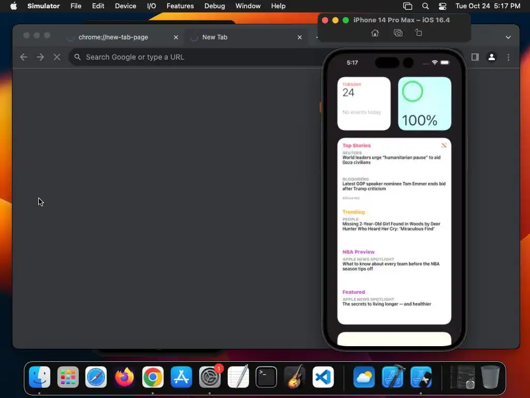The image size is (530, 398).
Task: Open the Window menu
Action: point(248,6)
